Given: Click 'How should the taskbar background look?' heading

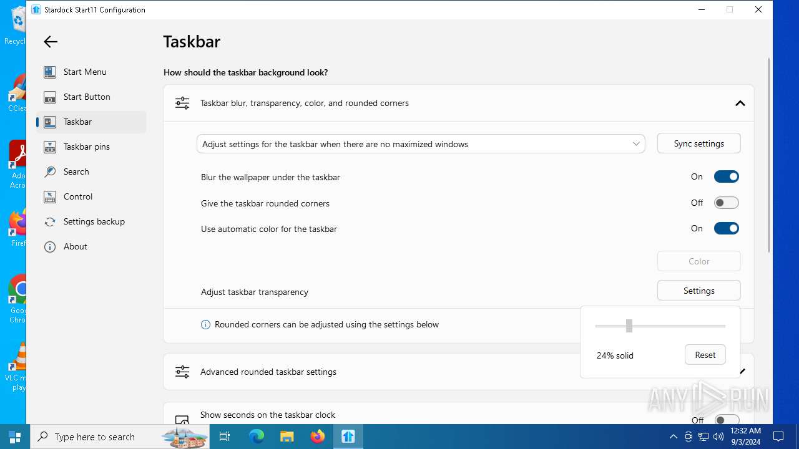Looking at the screenshot, I should pyautogui.click(x=245, y=72).
